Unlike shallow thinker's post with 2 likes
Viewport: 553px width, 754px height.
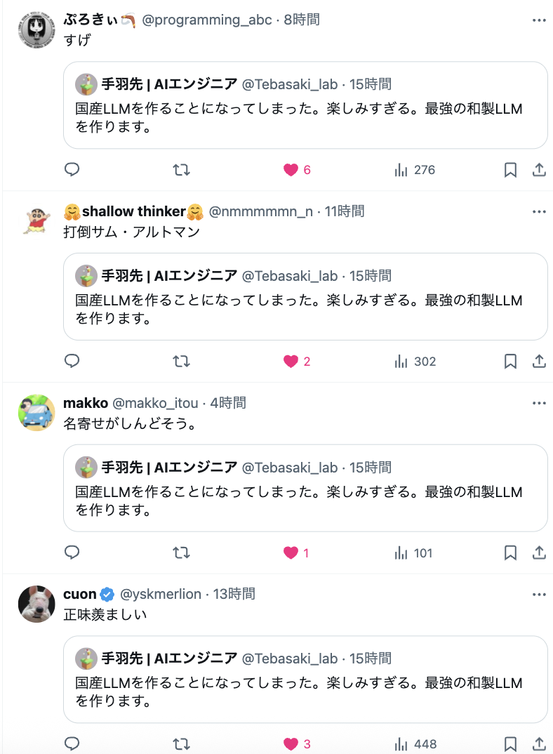pos(291,362)
